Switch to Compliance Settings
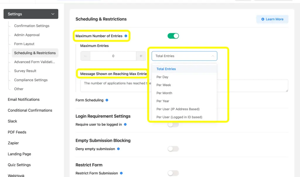Viewport: 300px width, 177px height. pyautogui.click(x=30, y=80)
